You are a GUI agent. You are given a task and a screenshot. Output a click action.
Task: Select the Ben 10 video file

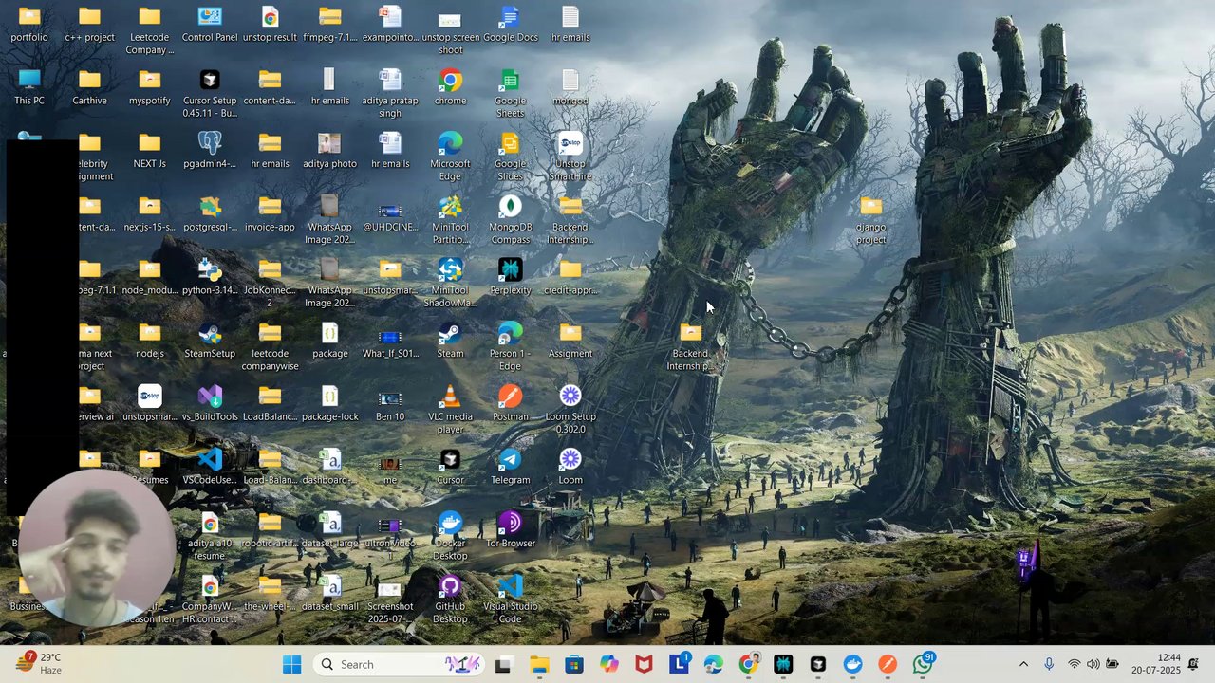pos(389,403)
